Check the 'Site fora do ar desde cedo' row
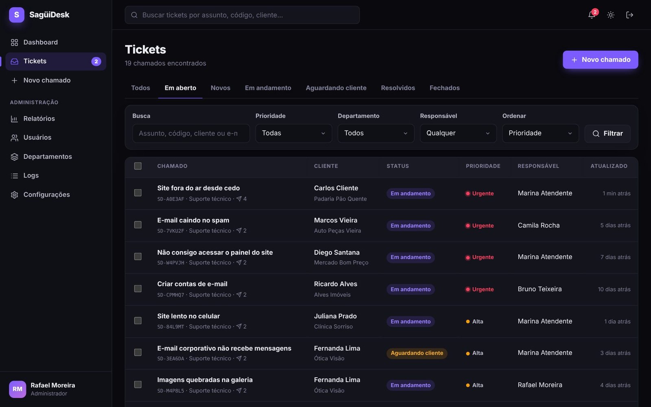Image resolution: width=651 pixels, height=407 pixels. [138, 193]
